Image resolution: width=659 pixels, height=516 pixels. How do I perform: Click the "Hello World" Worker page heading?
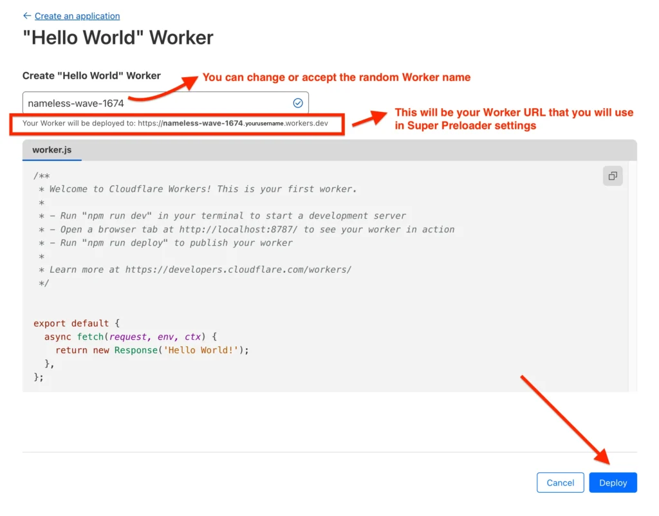[x=118, y=37]
